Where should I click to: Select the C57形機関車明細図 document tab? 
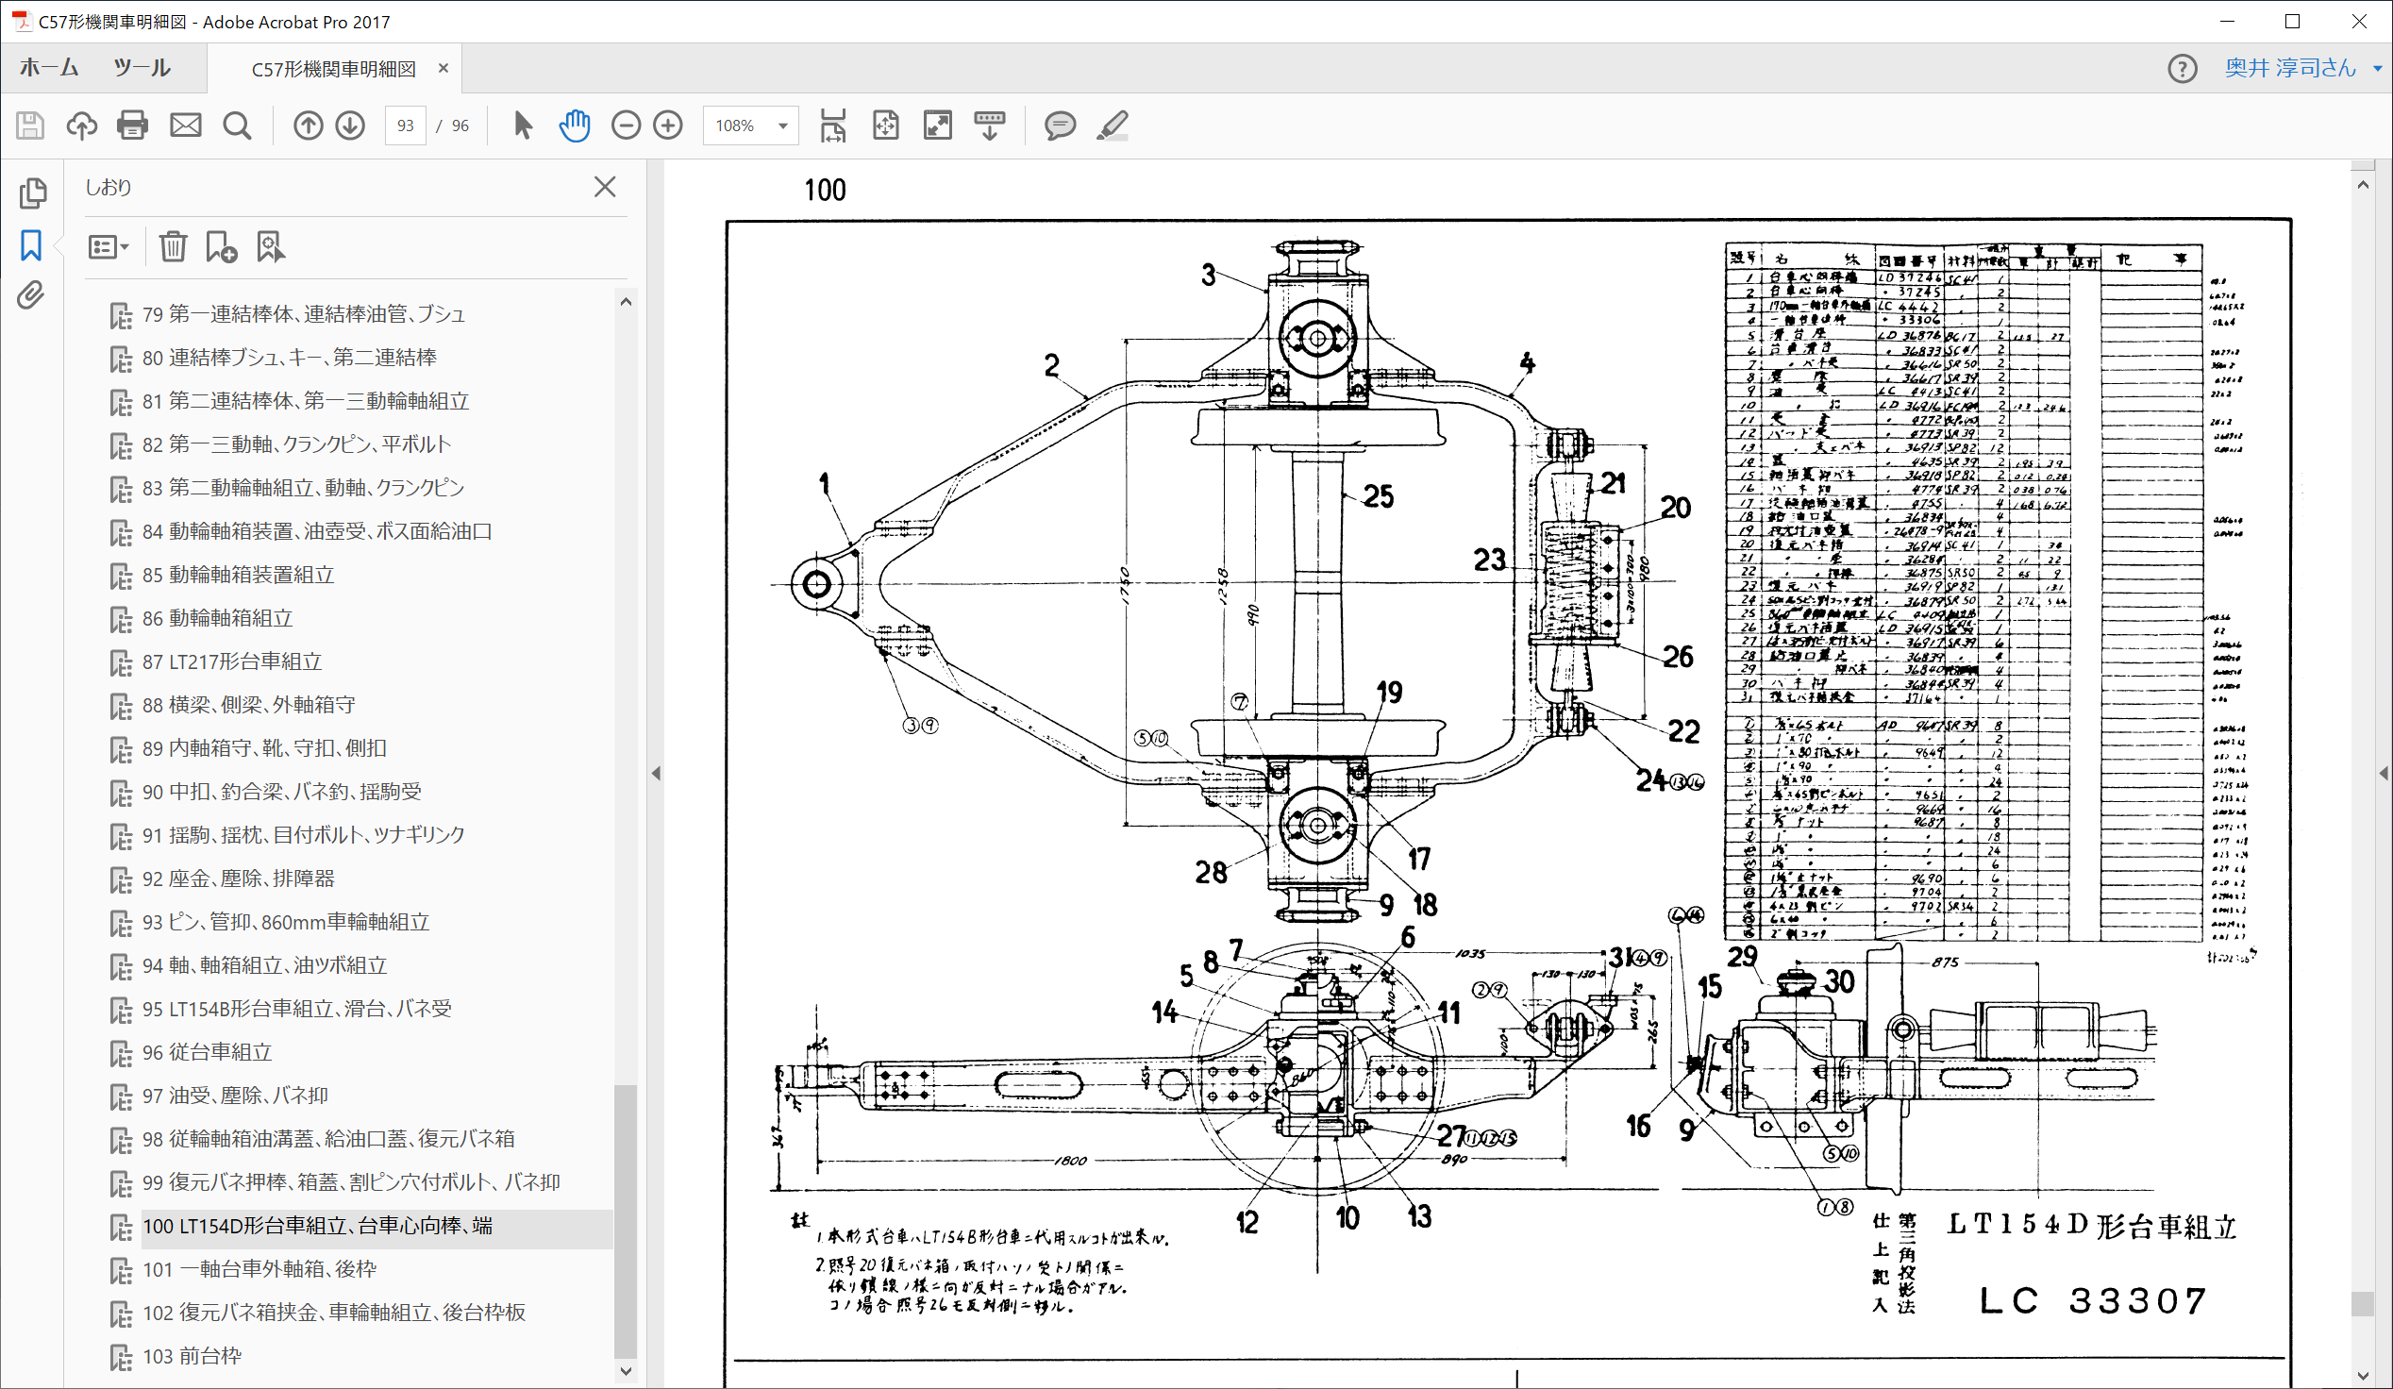pyautogui.click(x=333, y=68)
